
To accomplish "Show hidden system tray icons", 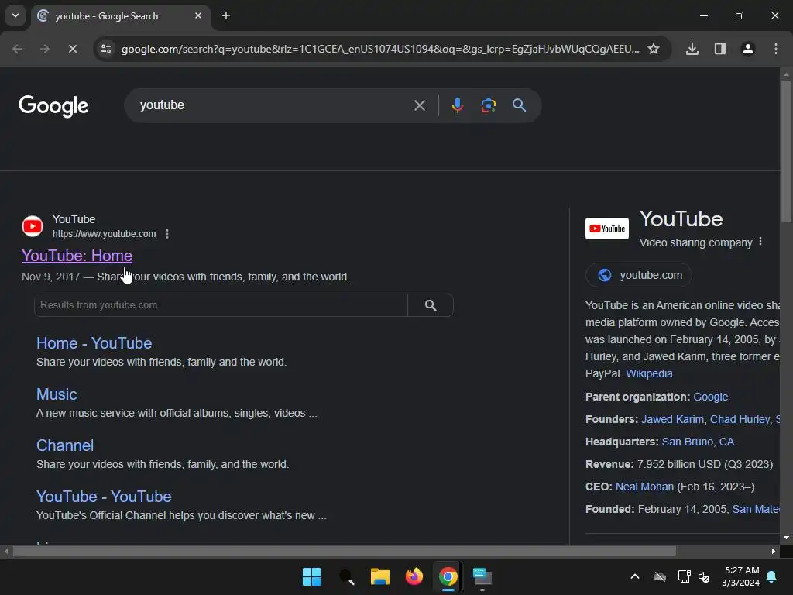I will pyautogui.click(x=635, y=576).
